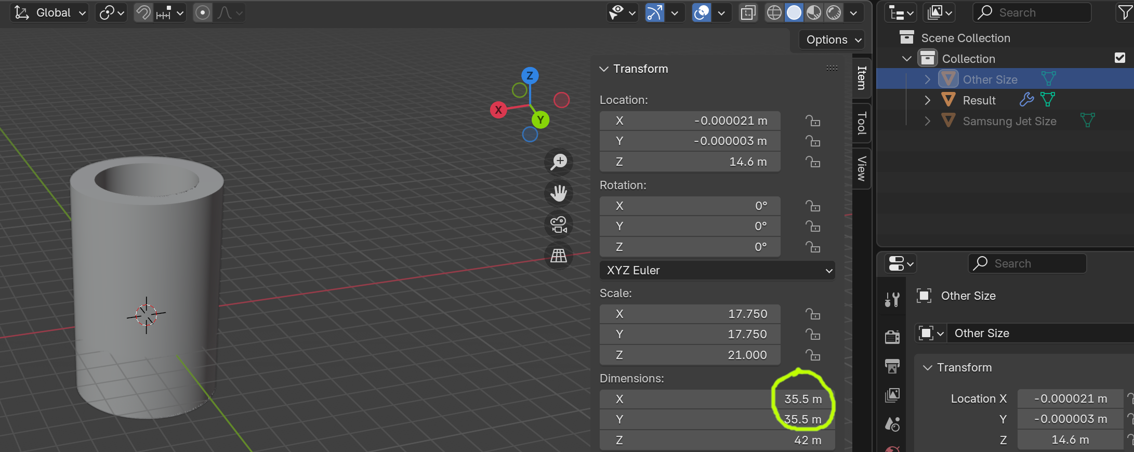Expand the Result object in outliner
The height and width of the screenshot is (452, 1134).
tap(928, 100)
